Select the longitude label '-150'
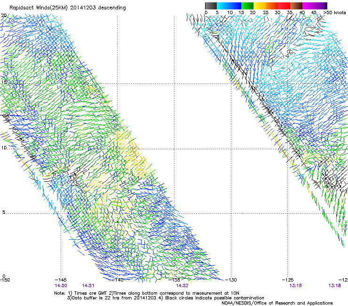 [5, 280]
